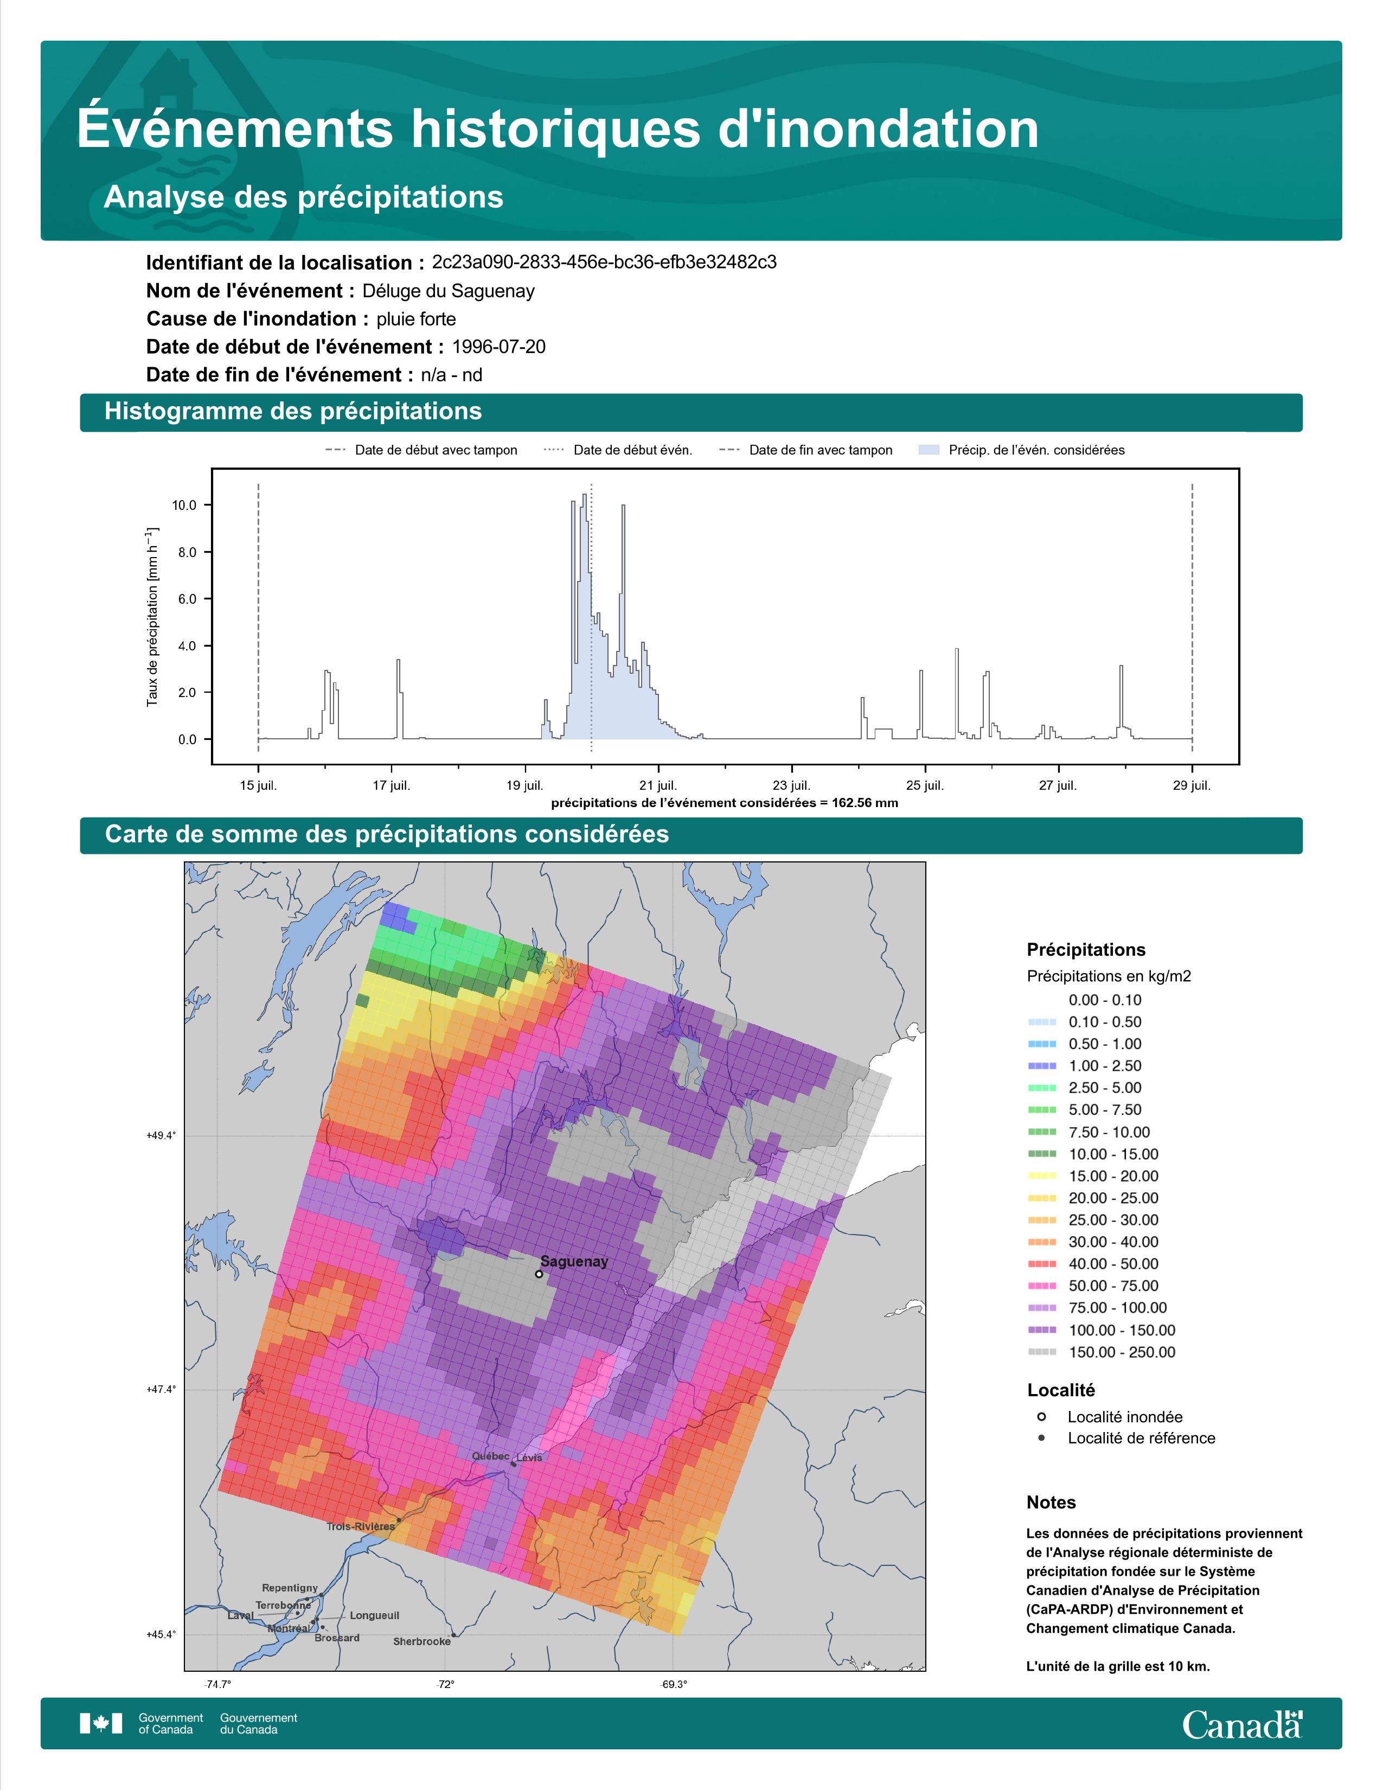The image size is (1383, 1790).
Task: Click the 'Repentigny' map label
Action: (290, 1588)
